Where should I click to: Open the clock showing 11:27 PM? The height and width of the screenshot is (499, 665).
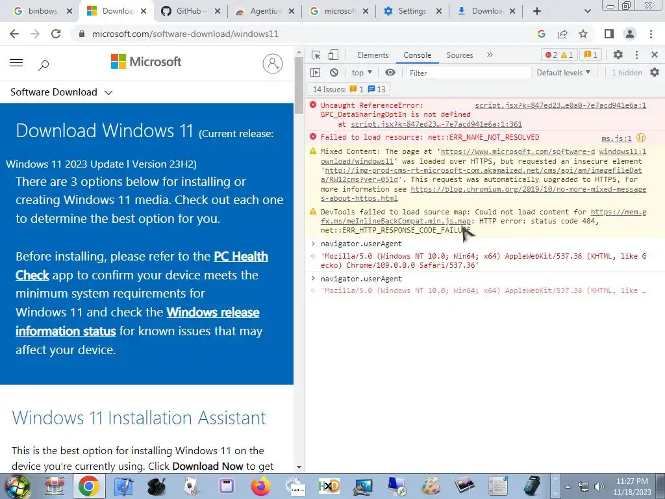pyautogui.click(x=632, y=487)
